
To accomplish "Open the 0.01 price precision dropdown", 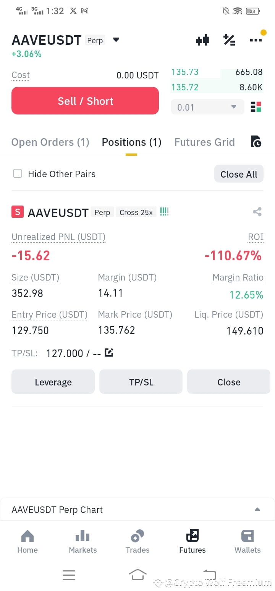I will (x=207, y=107).
